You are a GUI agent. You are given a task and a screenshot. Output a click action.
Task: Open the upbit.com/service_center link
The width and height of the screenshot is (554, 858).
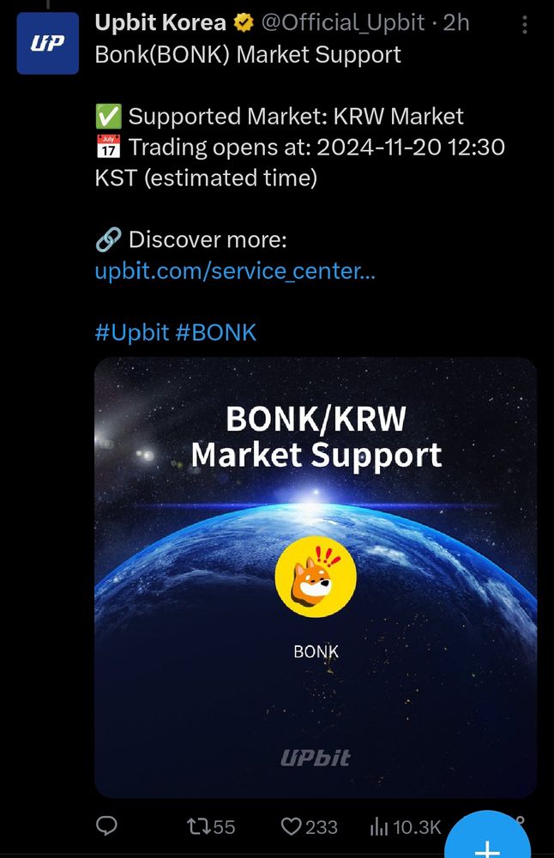coord(235,270)
